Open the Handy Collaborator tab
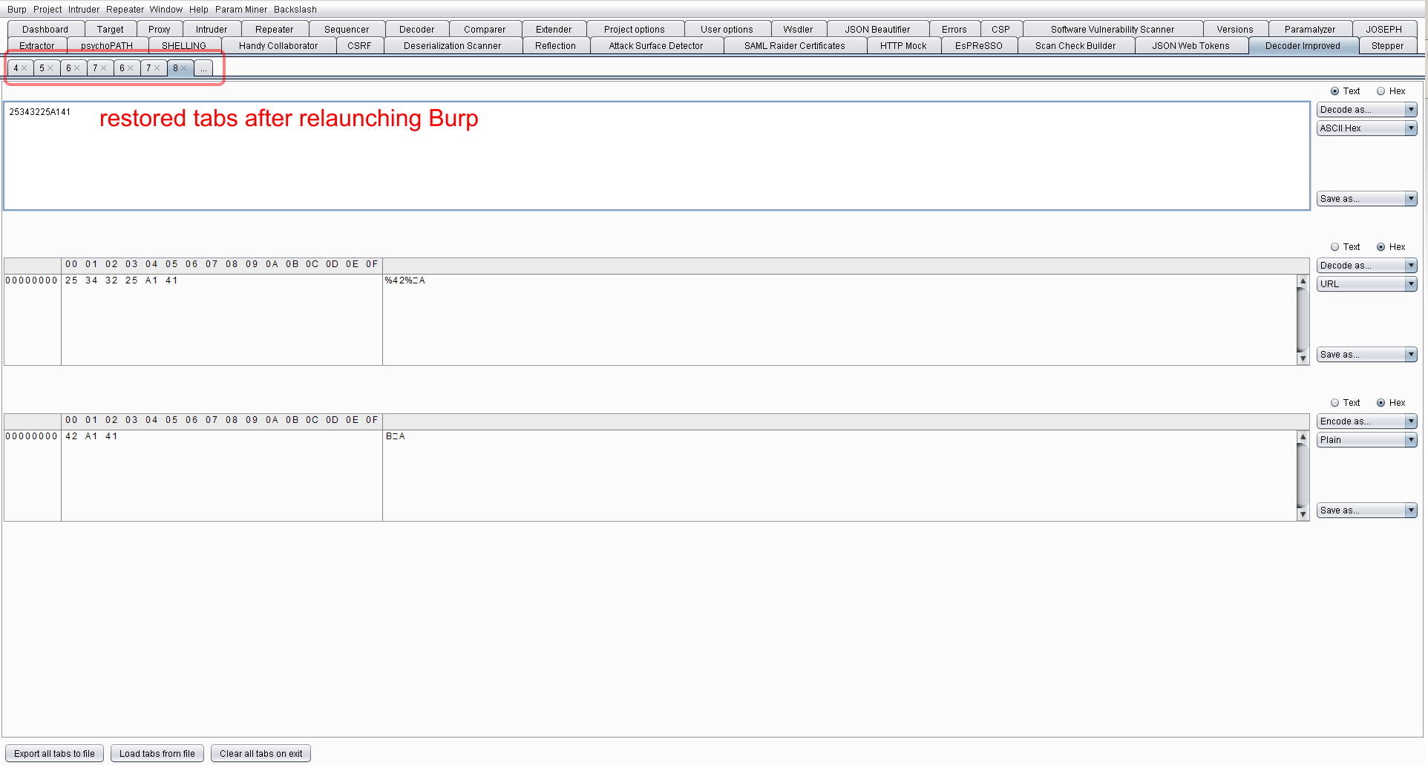 tap(278, 46)
